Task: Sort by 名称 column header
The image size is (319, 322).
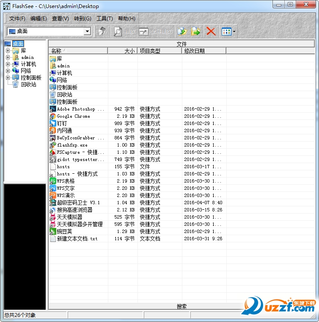Action: coord(78,51)
